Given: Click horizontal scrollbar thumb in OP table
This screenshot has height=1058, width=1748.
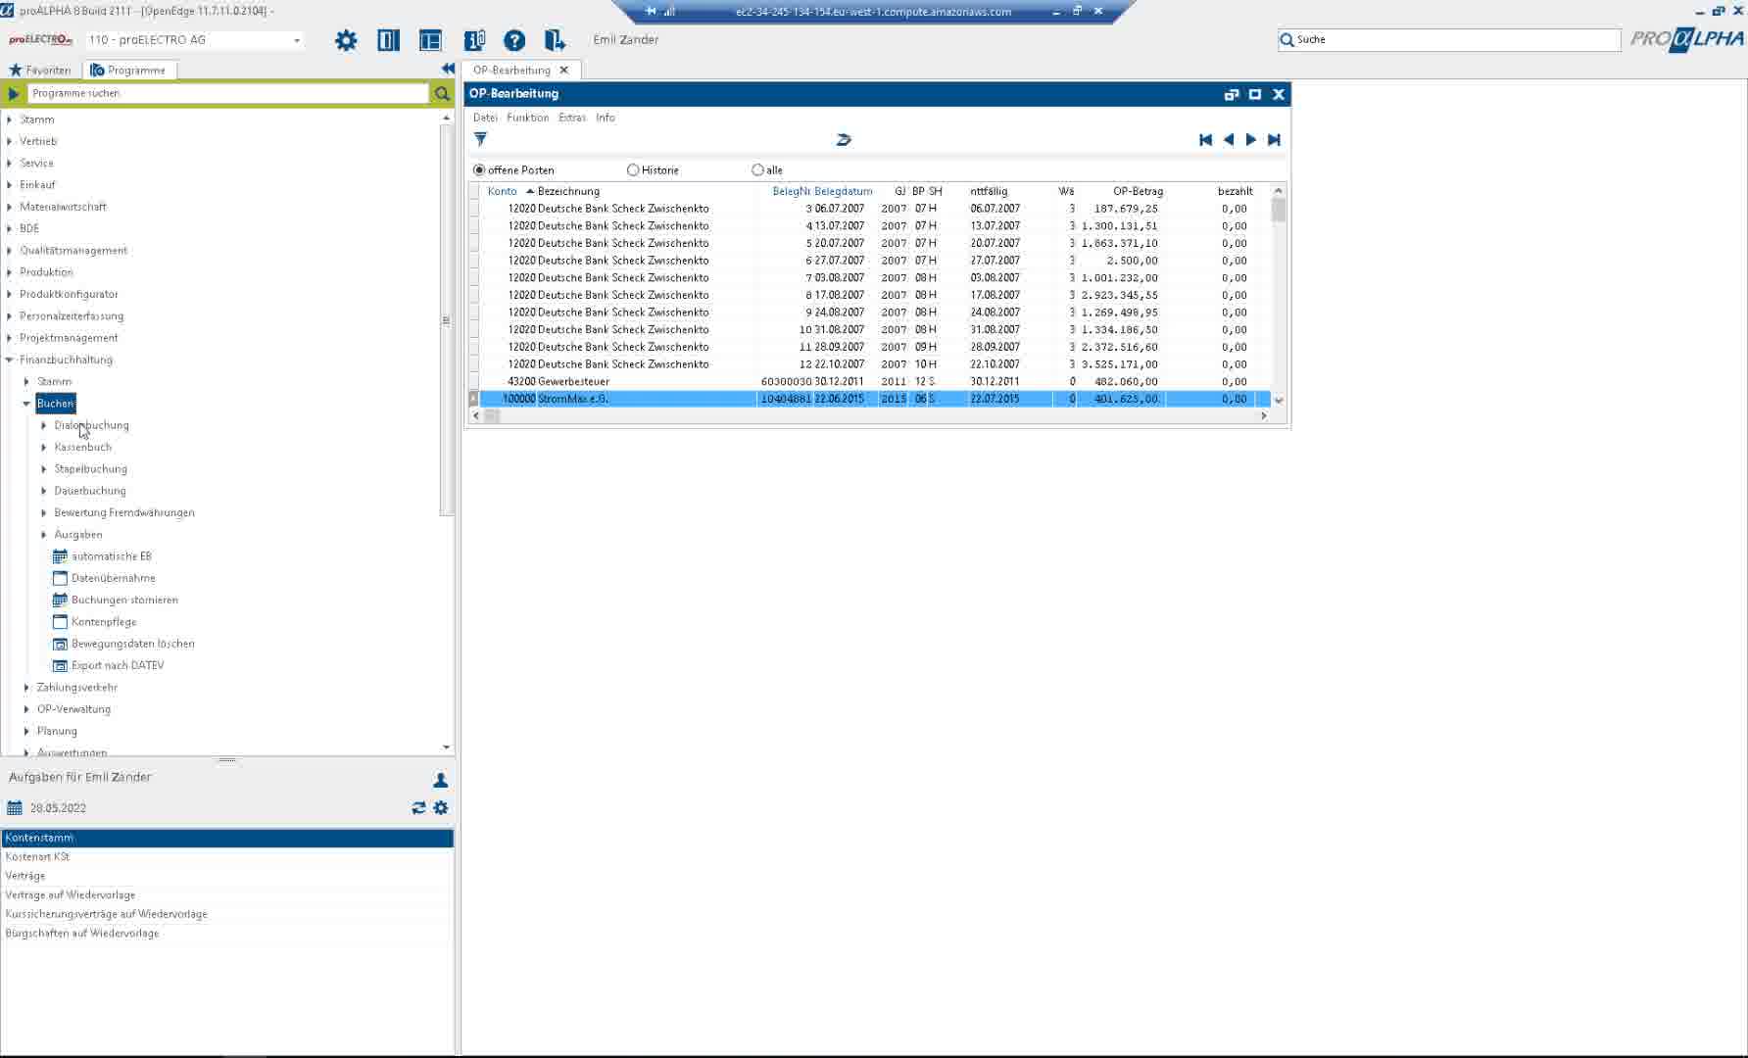Looking at the screenshot, I should click(492, 415).
